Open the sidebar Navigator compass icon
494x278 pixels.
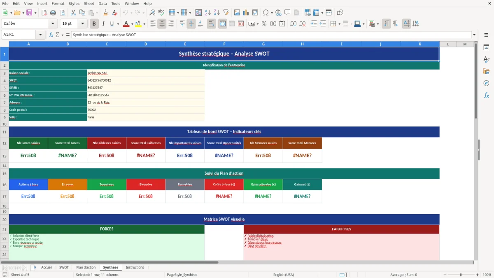[486, 84]
